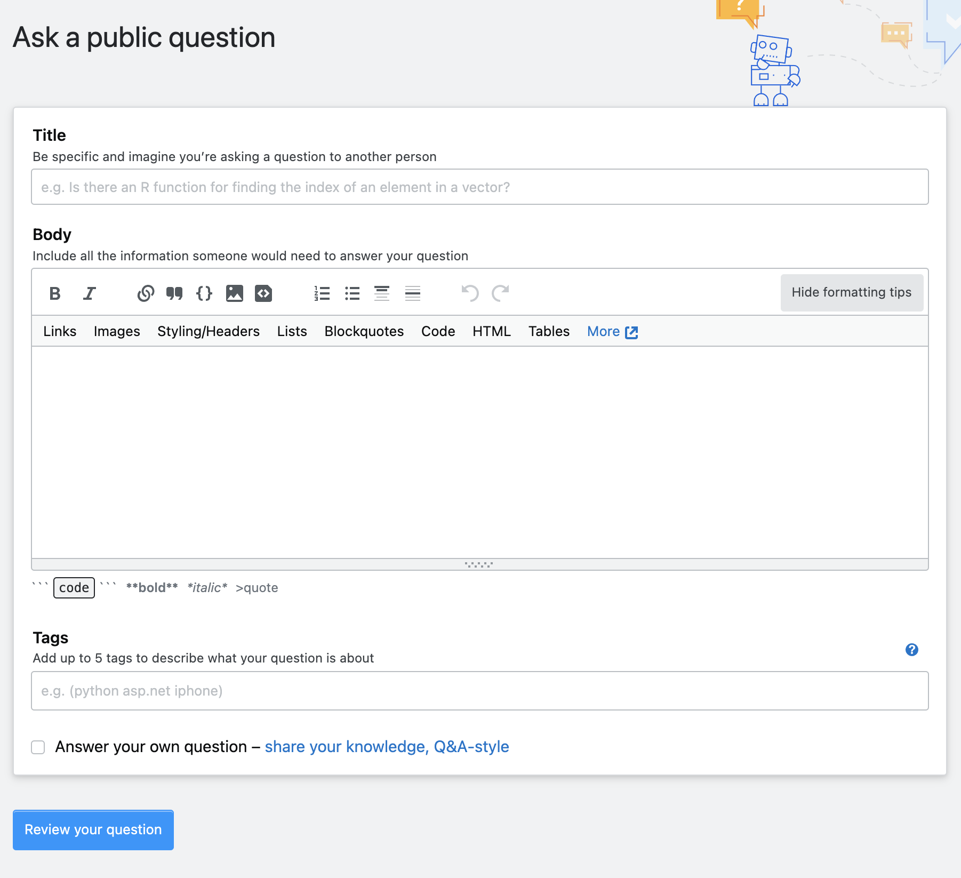Open the Links formatting tip tab
The width and height of the screenshot is (961, 878).
60,331
